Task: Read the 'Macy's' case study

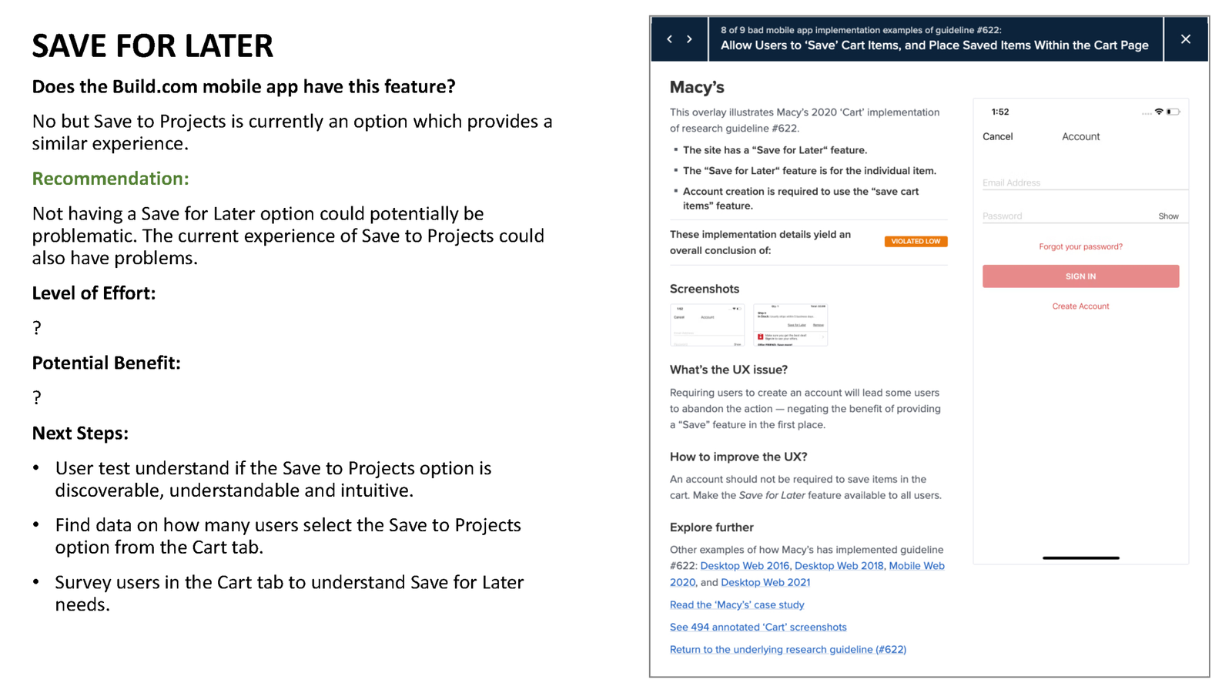Action: coord(737,605)
